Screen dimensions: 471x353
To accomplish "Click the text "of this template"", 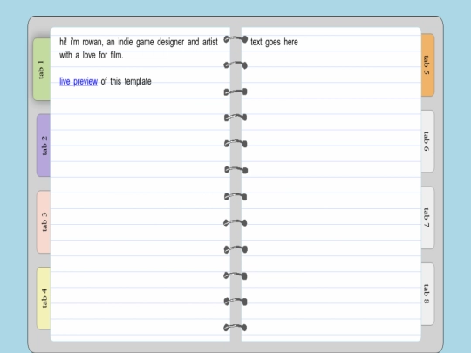I will click(x=126, y=81).
